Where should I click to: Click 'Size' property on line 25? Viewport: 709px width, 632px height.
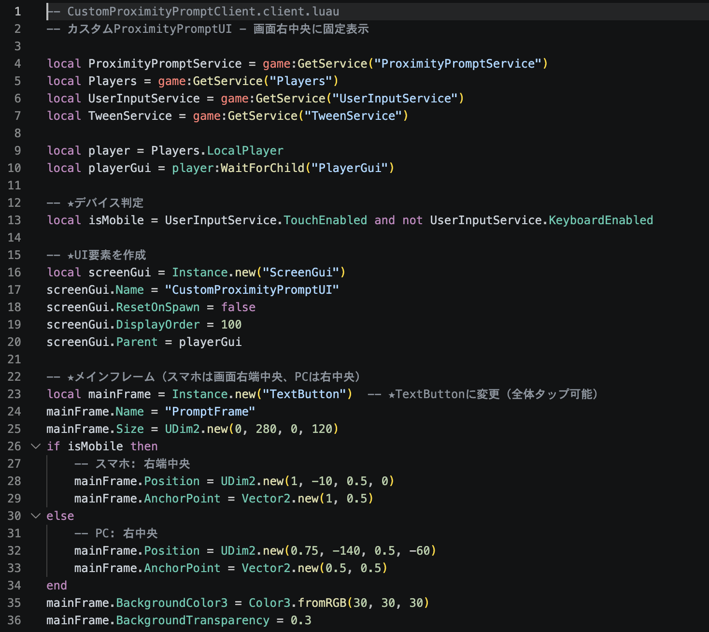[130, 429]
